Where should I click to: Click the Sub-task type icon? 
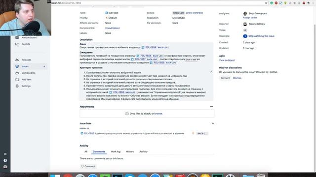(x=107, y=13)
